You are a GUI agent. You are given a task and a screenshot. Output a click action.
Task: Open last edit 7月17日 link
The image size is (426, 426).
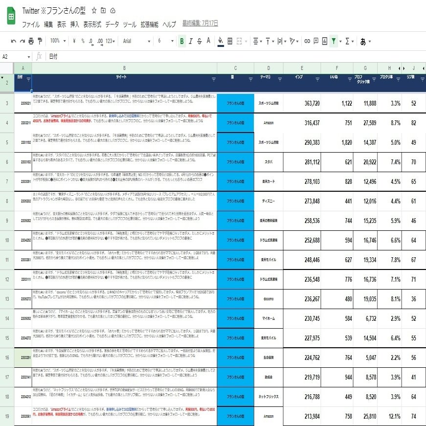[200, 23]
